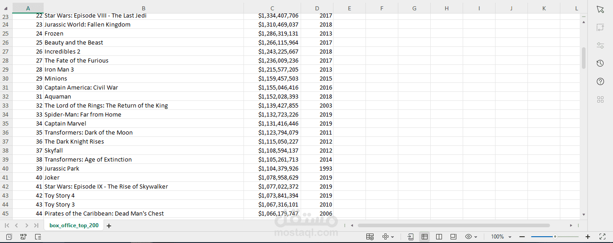Select the arrow selection tool in sidebar
The width and height of the screenshot is (613, 243).
pos(600,9)
